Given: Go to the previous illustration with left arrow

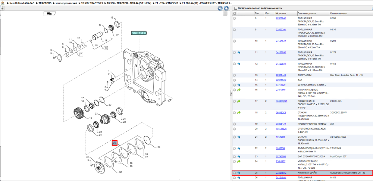Looking at the screenshot, I should (220, 8).
